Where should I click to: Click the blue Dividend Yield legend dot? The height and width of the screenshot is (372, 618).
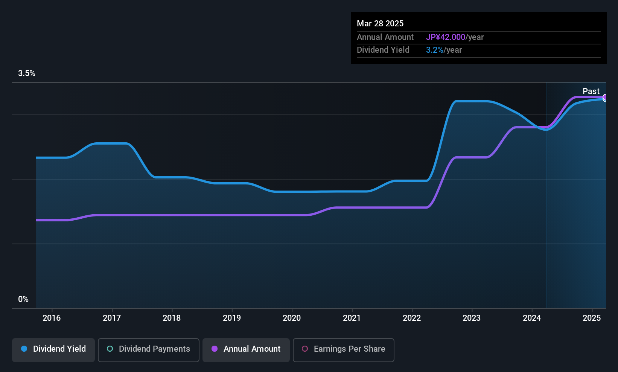coord(24,349)
